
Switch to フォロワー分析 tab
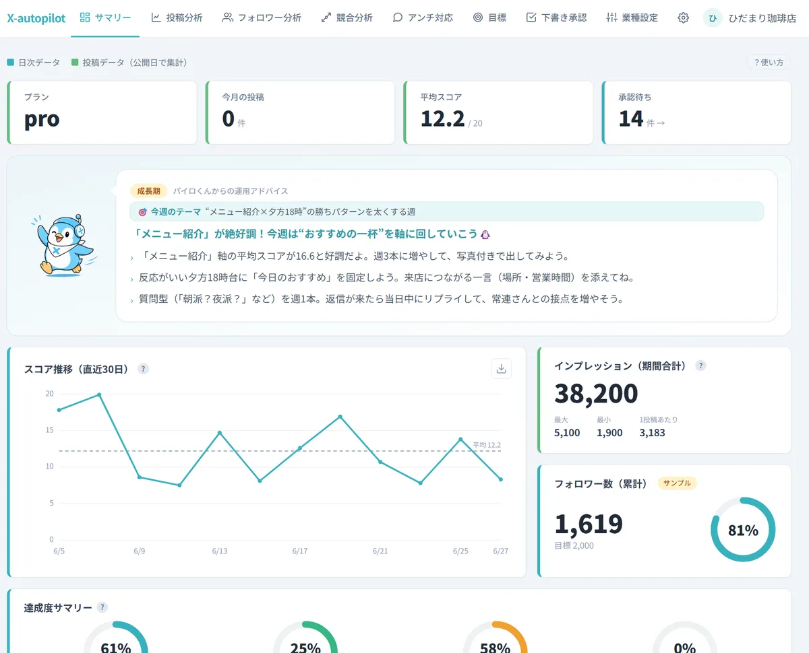click(262, 18)
